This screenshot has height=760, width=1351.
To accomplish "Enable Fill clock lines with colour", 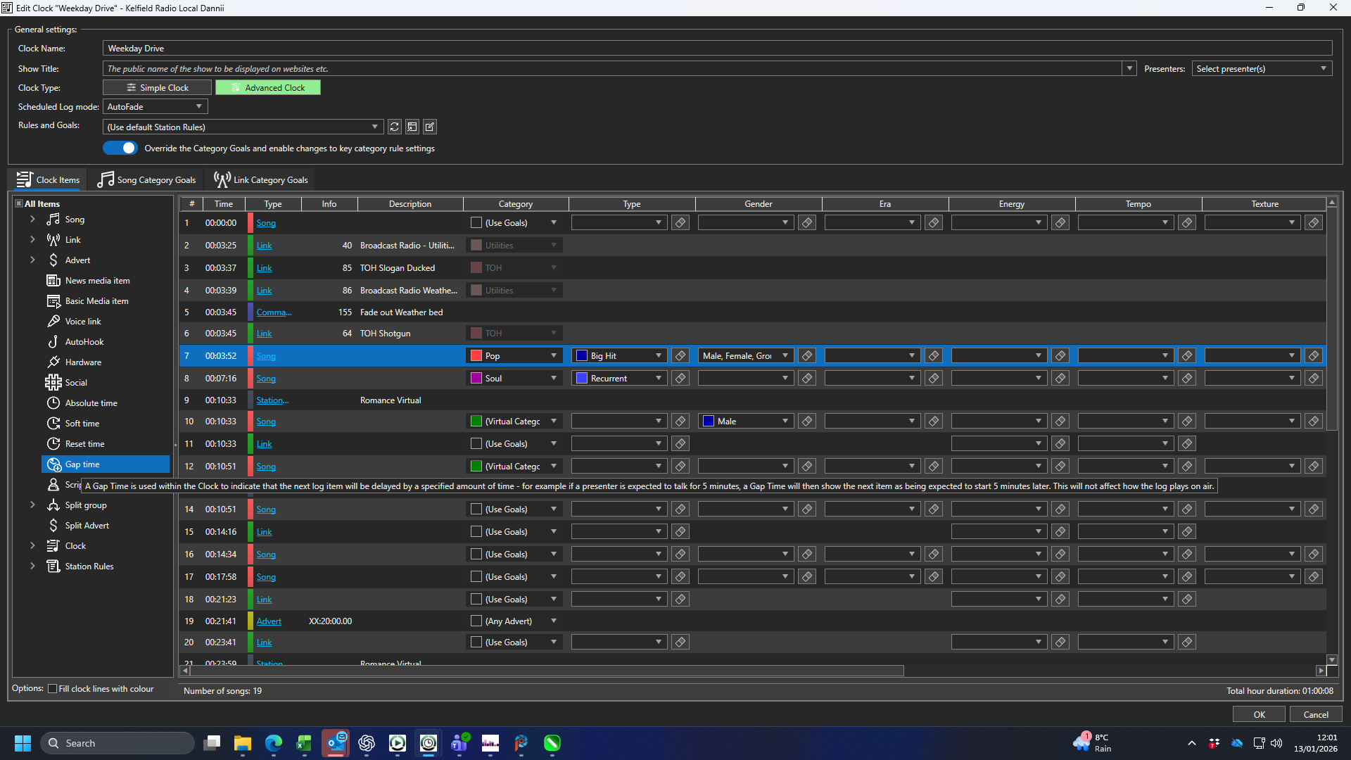I will tap(53, 689).
